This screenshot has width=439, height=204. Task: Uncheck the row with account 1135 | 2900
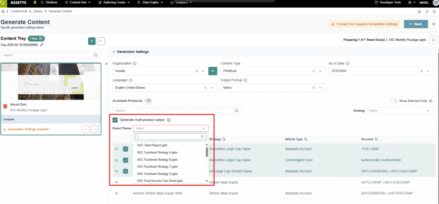tap(126, 149)
